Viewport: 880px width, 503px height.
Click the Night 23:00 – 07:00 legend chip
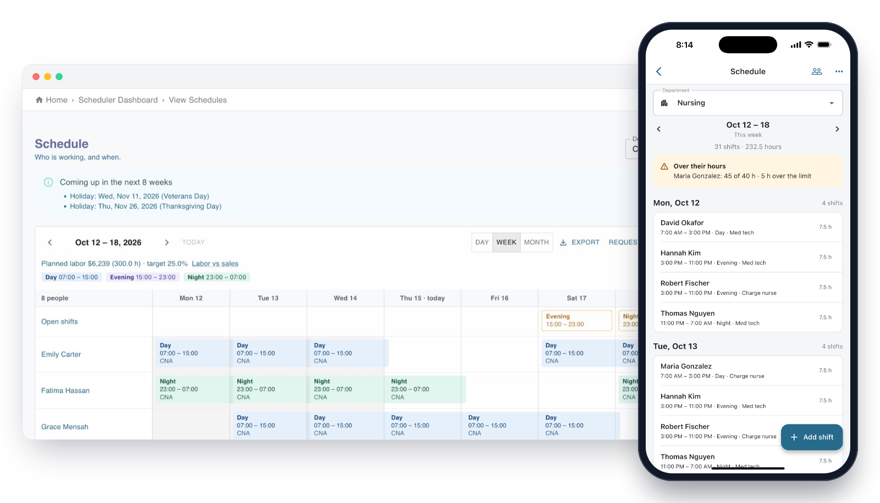click(217, 277)
